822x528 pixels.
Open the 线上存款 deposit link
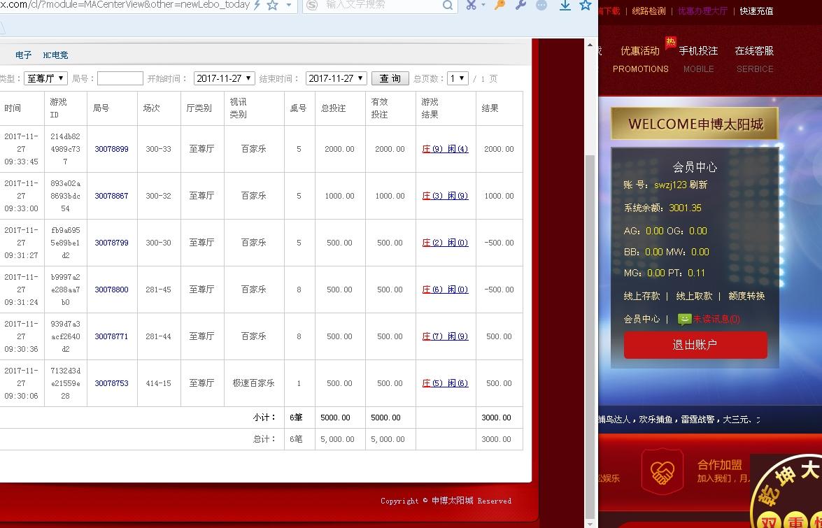coord(643,296)
